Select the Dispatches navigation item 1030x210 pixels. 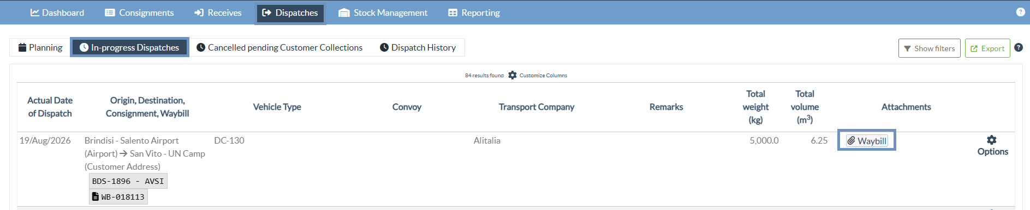pos(290,13)
